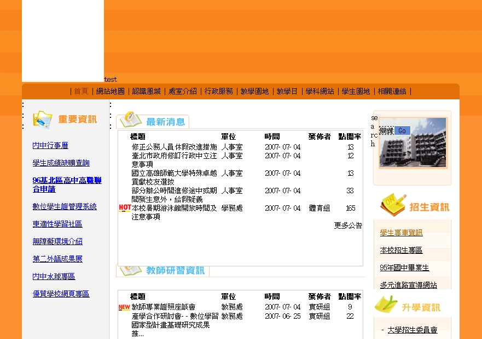Click the 重要資訊 folder icon

point(42,119)
